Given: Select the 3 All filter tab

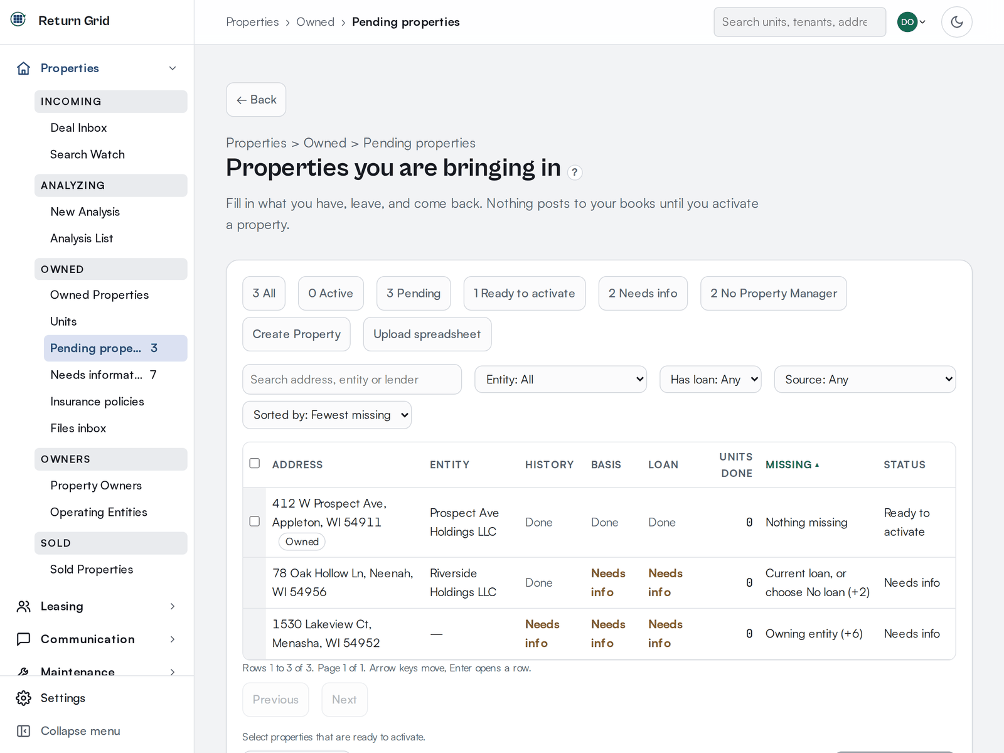Looking at the screenshot, I should (264, 293).
